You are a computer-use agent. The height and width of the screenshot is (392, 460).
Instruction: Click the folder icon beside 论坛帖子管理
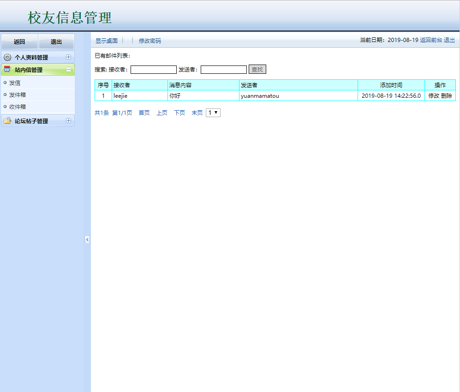click(x=6, y=121)
